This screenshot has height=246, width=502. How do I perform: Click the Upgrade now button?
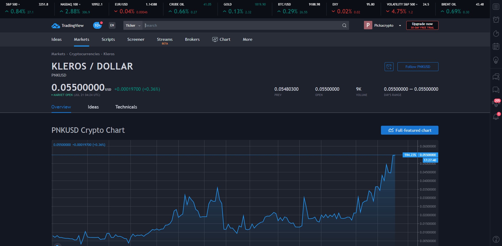coord(422,25)
